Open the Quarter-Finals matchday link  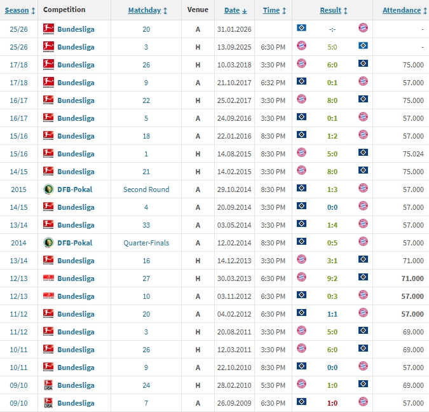[x=146, y=242]
